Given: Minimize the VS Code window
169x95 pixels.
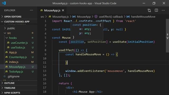Looking at the screenshot, I should (144, 3).
